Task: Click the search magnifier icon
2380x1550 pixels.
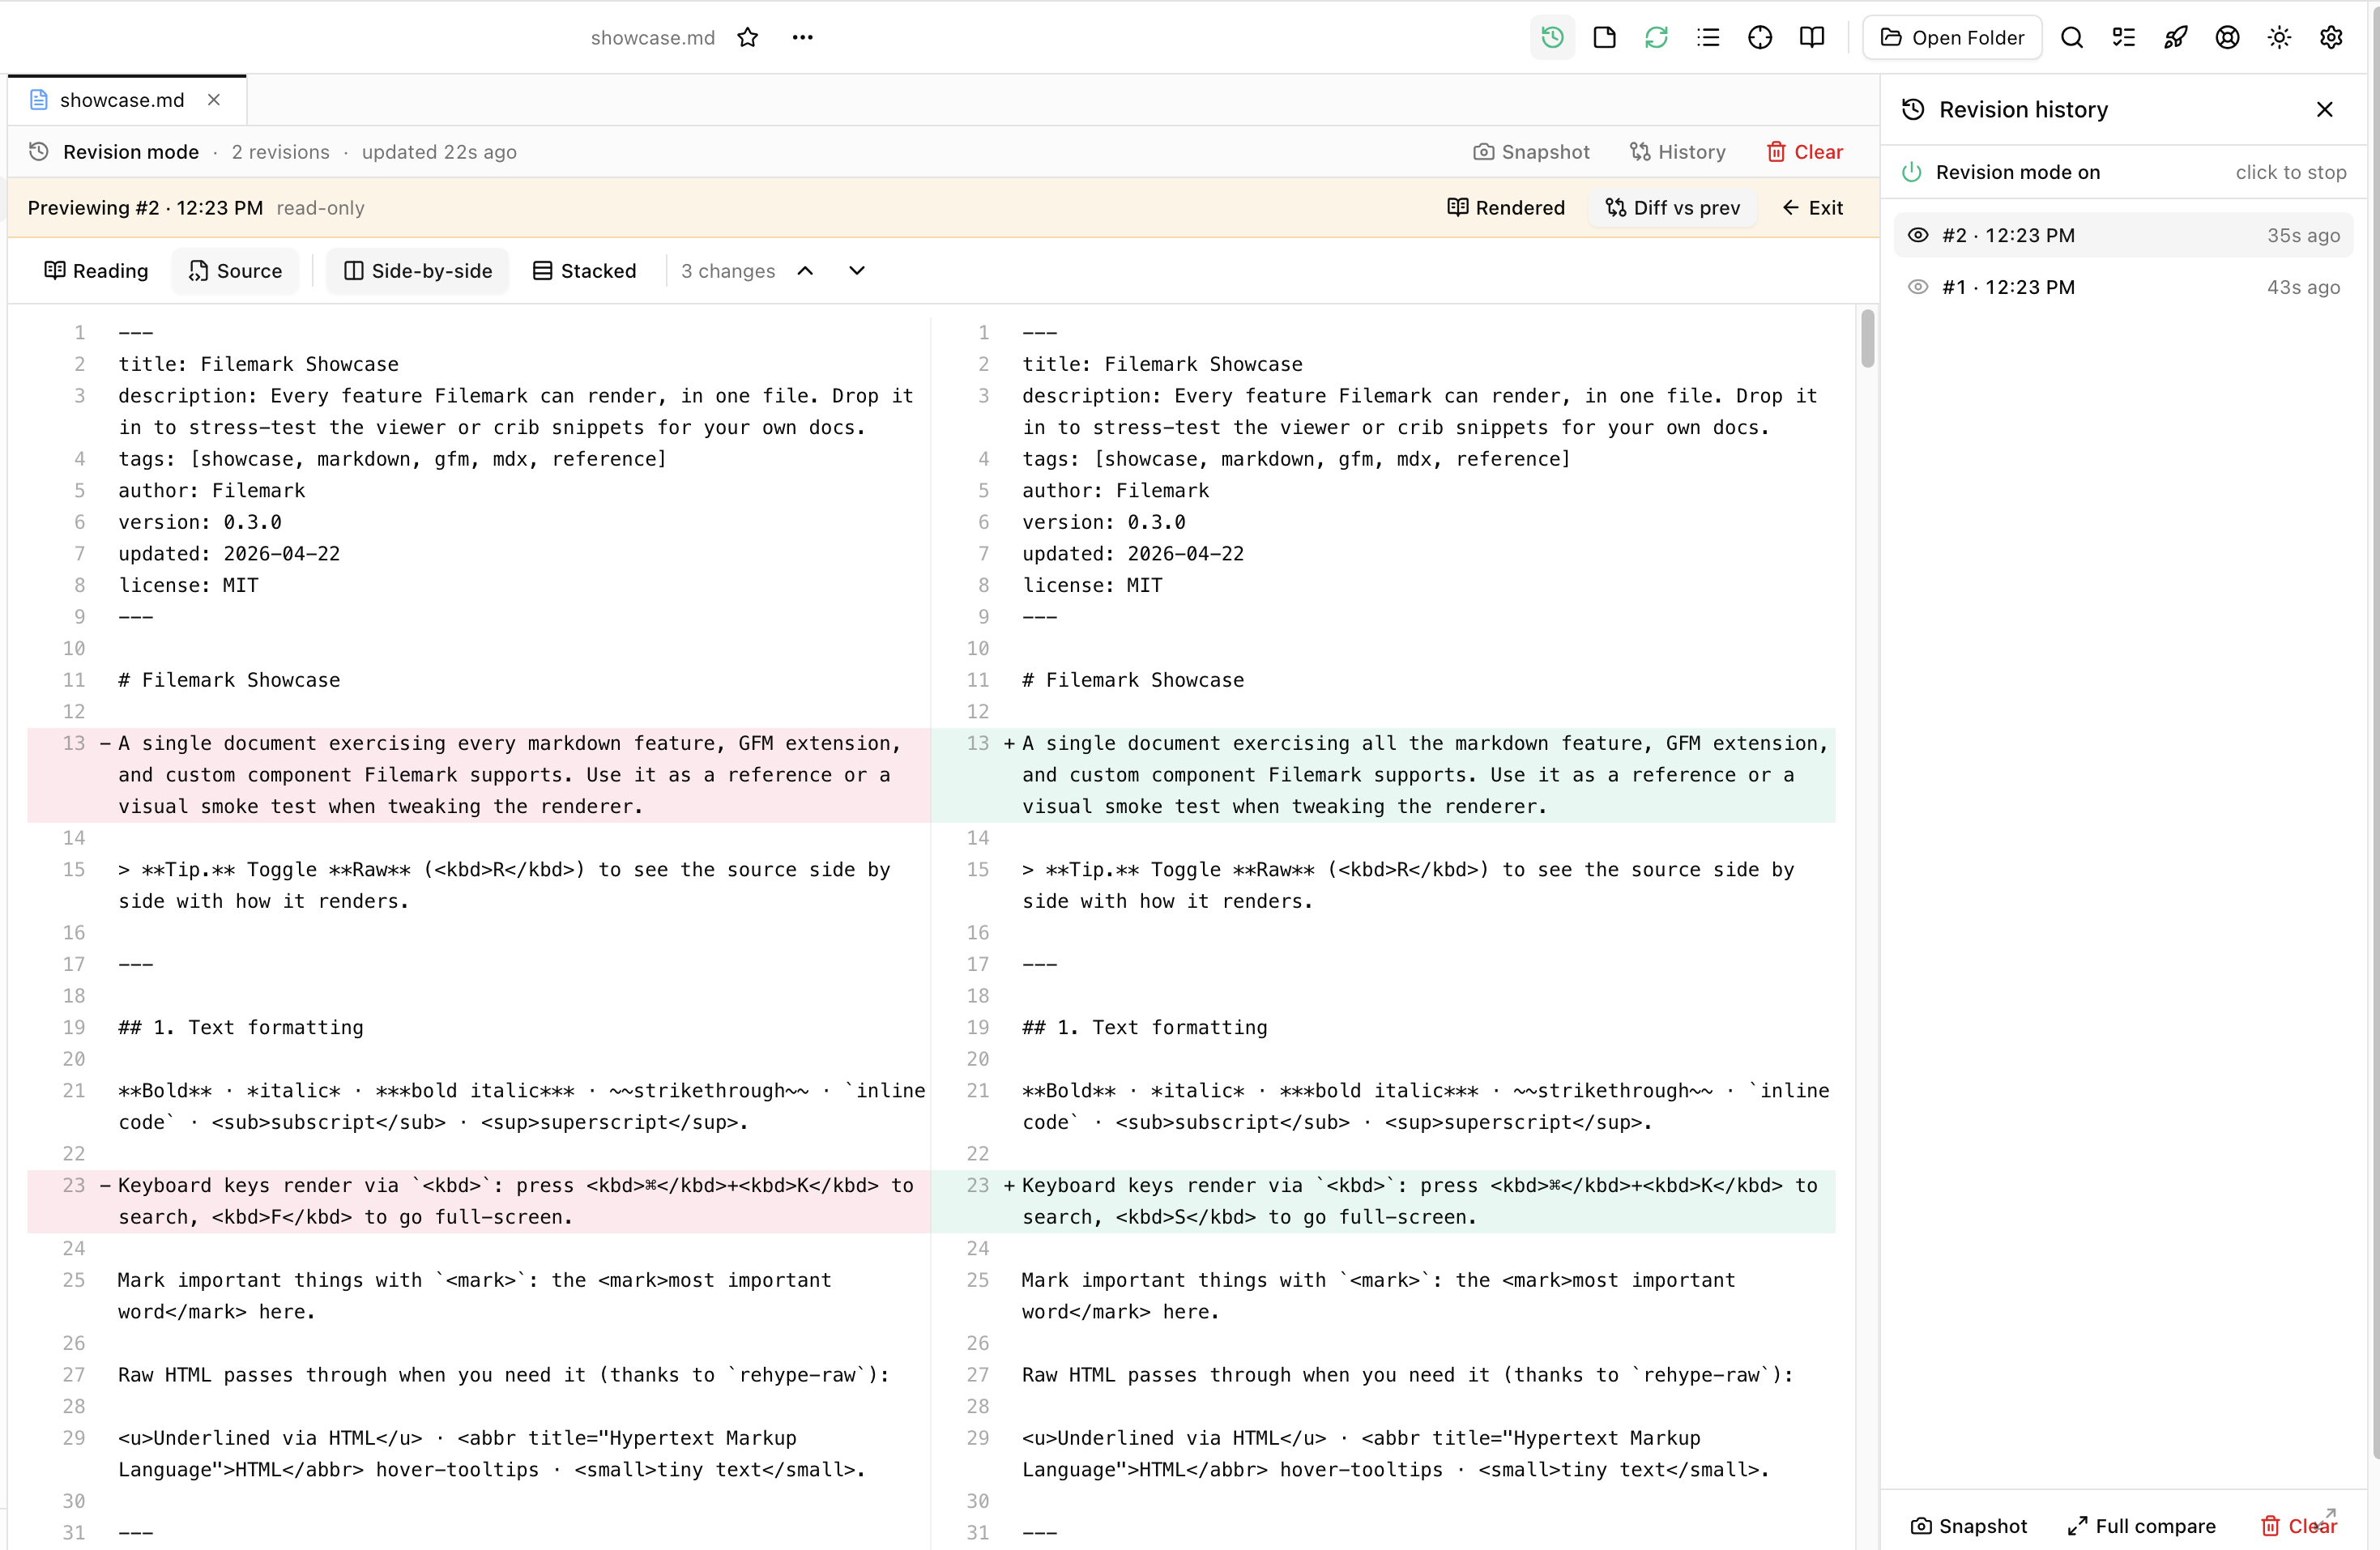Action: (2072, 38)
